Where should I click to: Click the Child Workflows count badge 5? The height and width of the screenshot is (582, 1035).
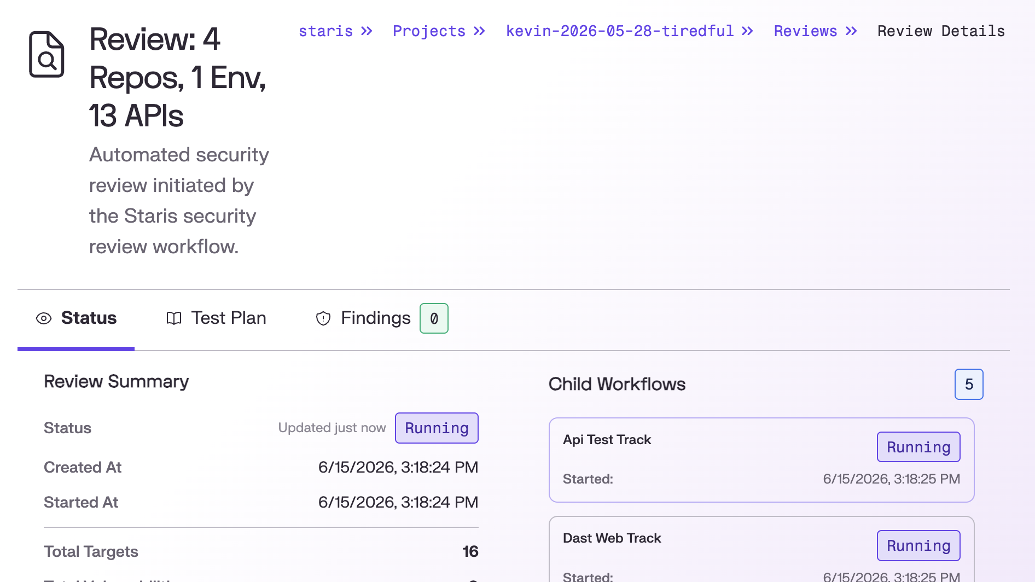969,385
